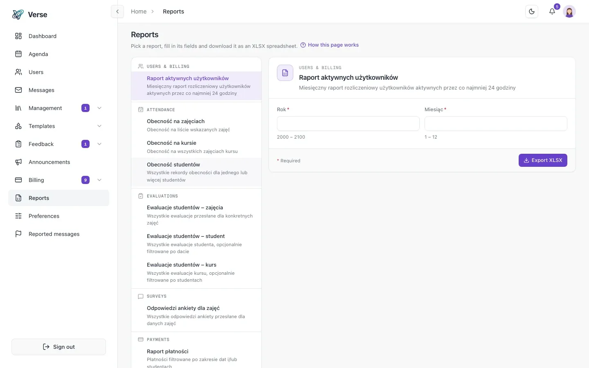Viewport: 589px width, 368px height.
Task: Click the Reports breadcrumb text
Action: point(173,11)
